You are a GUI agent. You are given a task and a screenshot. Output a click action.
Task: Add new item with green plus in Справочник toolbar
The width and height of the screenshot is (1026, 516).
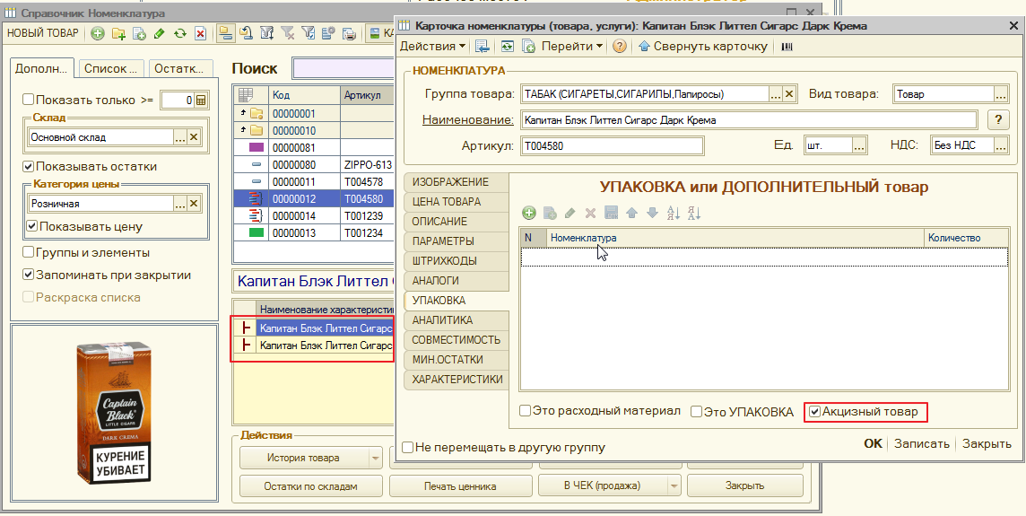[98, 33]
